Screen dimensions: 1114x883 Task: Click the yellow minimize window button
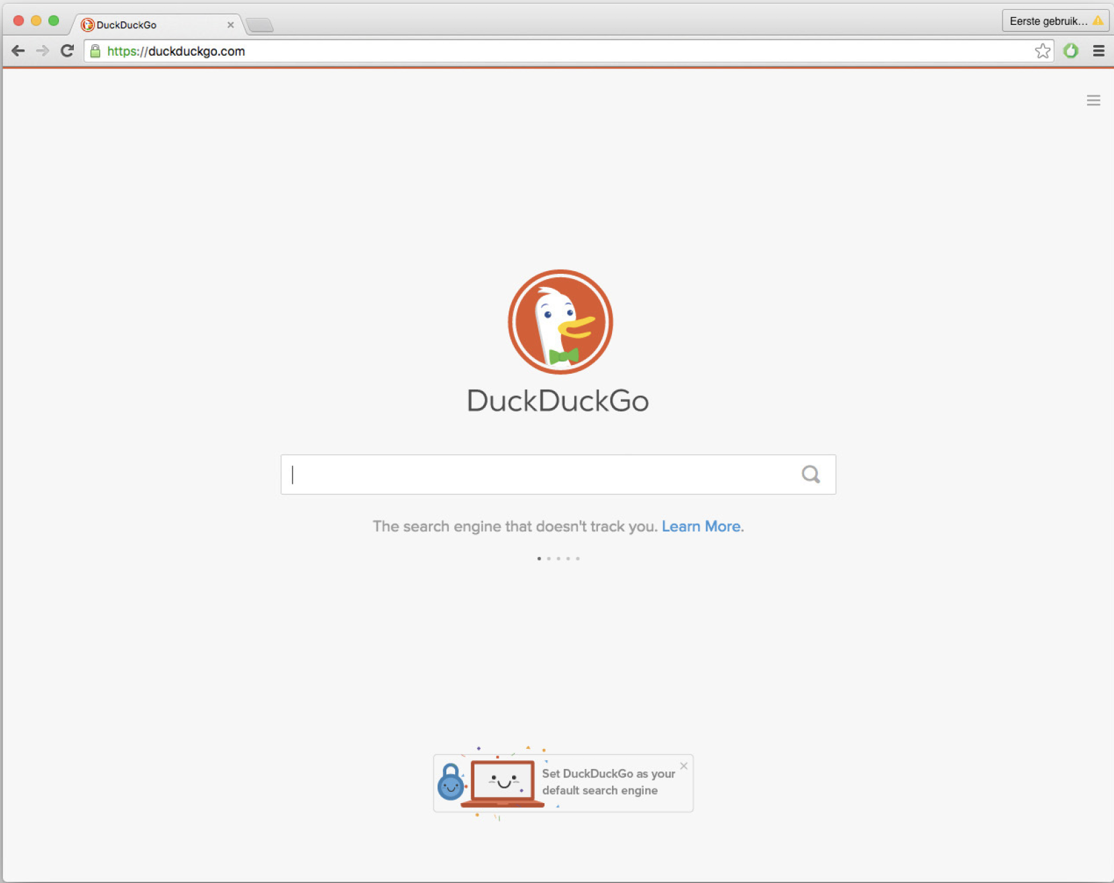(x=36, y=21)
